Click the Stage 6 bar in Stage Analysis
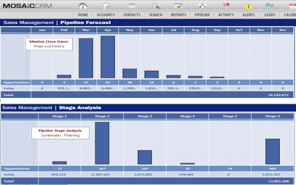Image resolution: width=296 pixels, height=185 pixels. [273, 152]
